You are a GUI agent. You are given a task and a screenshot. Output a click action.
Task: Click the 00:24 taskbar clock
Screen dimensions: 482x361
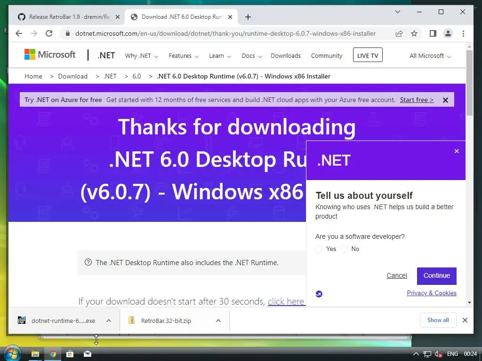pyautogui.click(x=470, y=354)
